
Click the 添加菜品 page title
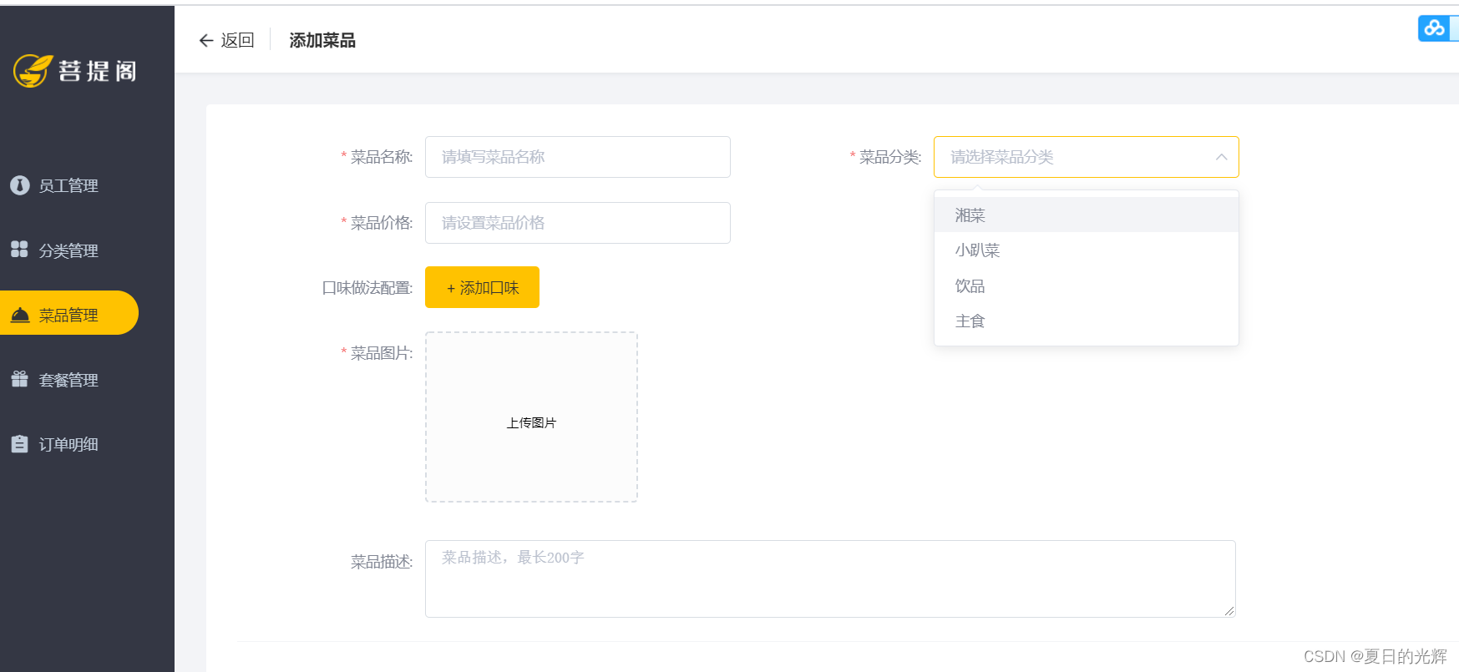(x=322, y=40)
